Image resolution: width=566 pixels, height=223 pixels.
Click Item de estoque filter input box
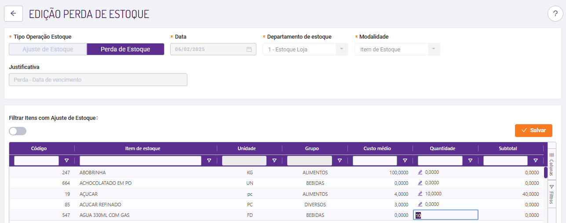140,161
